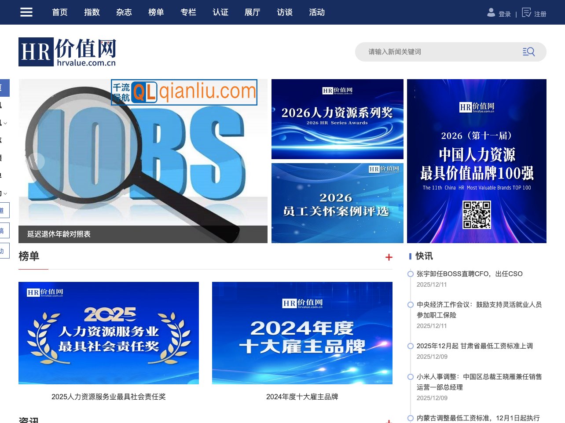Click the blue marker beside 快讯 heading

click(x=410, y=256)
